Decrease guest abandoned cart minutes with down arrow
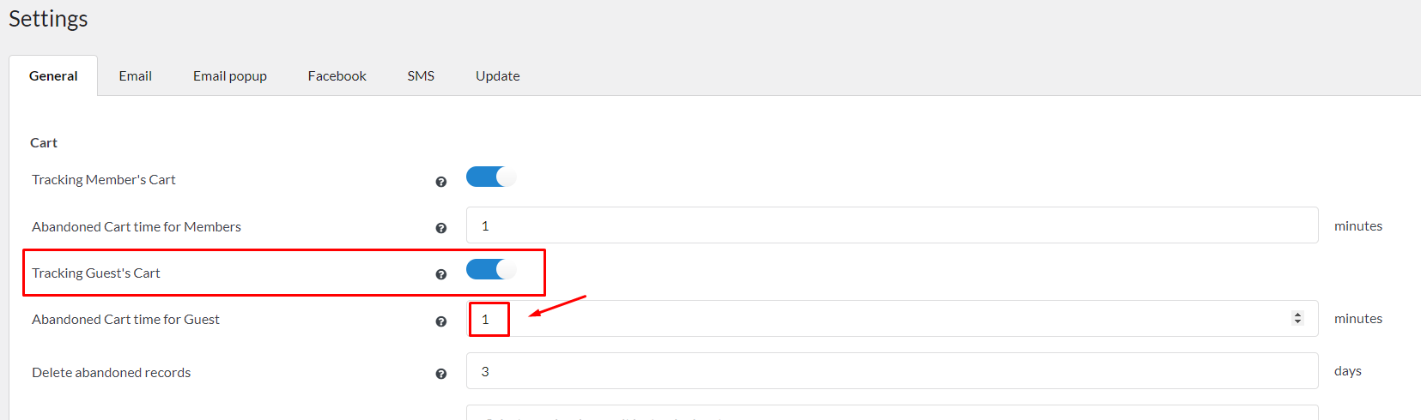1421x420 pixels. pos(1297,322)
